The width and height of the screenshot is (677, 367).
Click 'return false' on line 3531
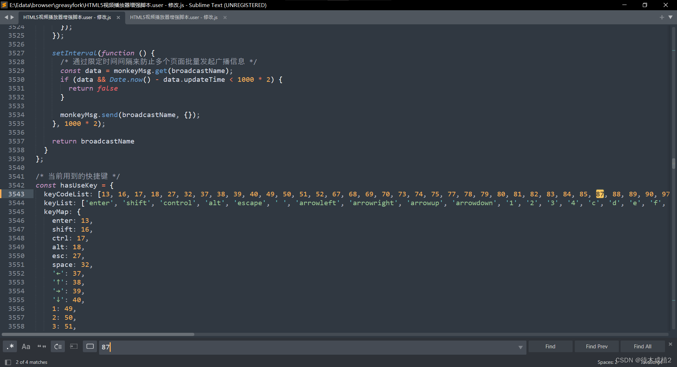93,88
